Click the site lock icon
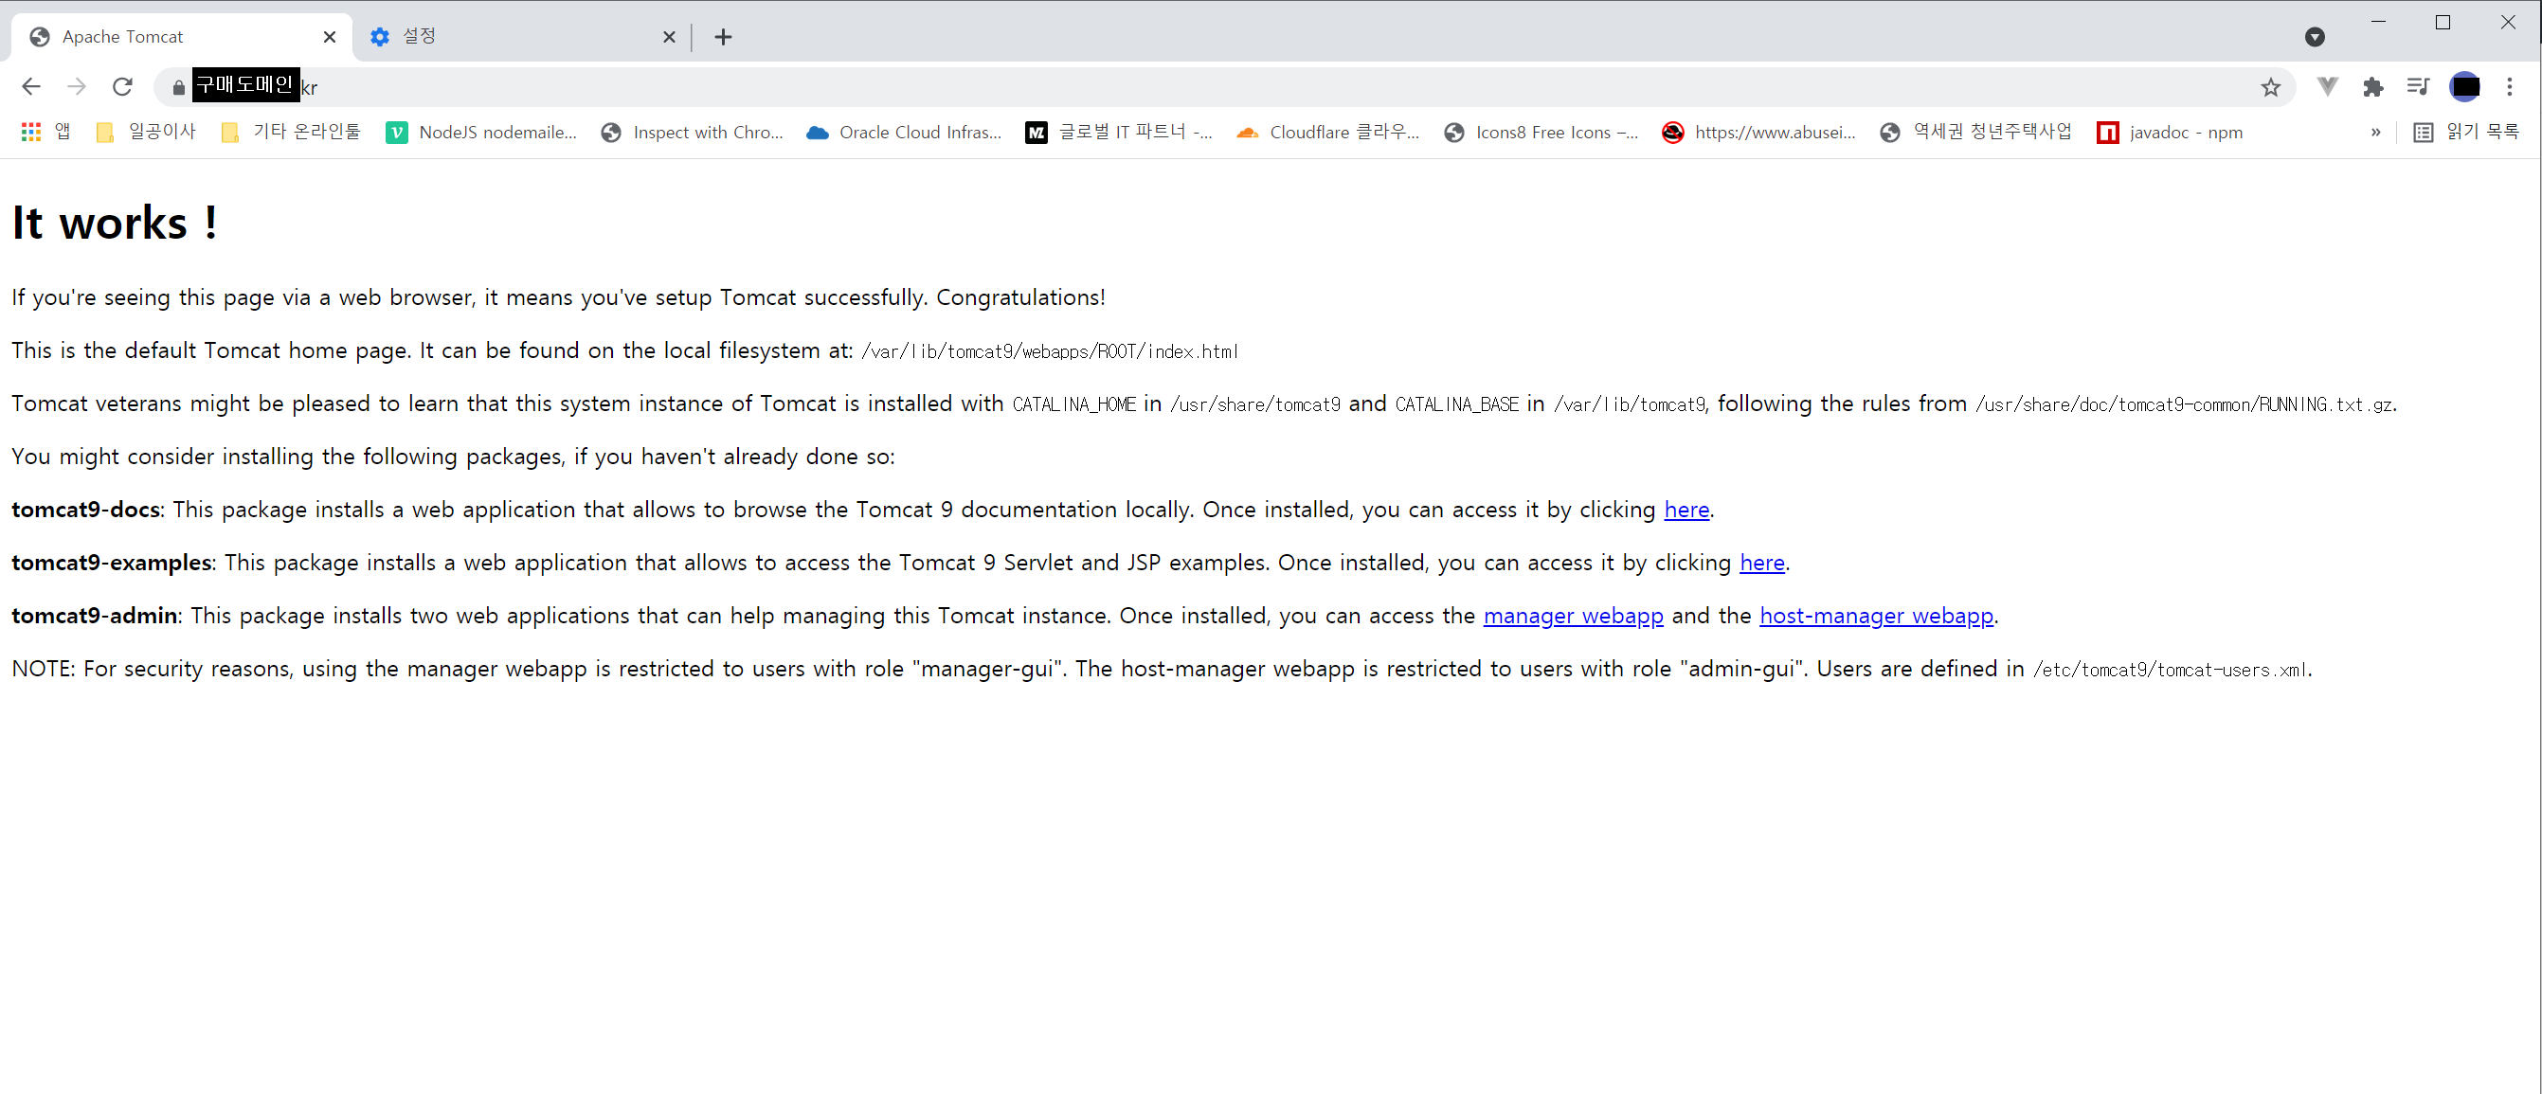This screenshot has height=1094, width=2542. coord(177,88)
